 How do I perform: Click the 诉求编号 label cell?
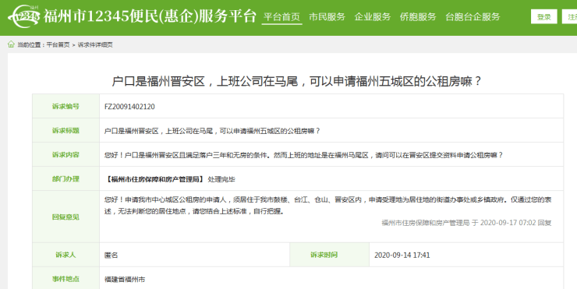coord(65,106)
